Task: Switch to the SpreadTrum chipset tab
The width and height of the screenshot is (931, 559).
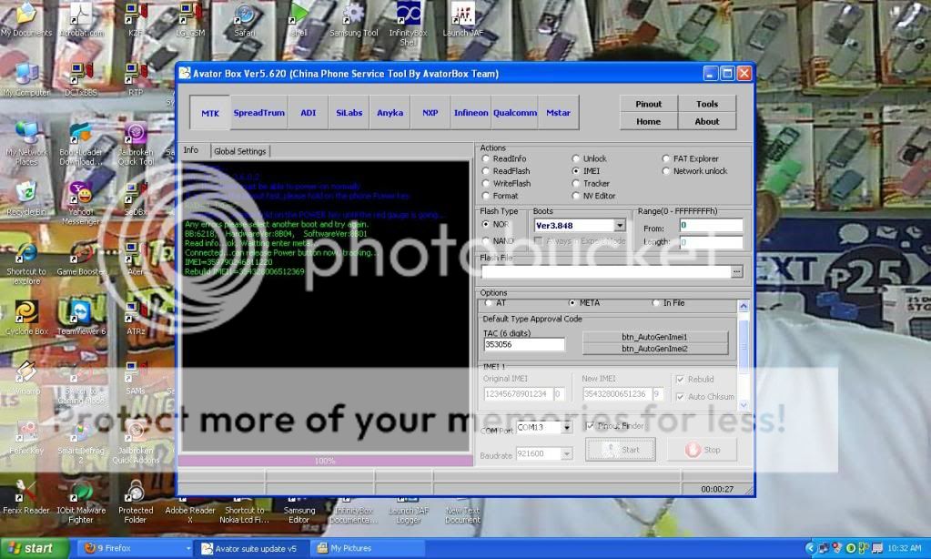Action: coord(258,113)
